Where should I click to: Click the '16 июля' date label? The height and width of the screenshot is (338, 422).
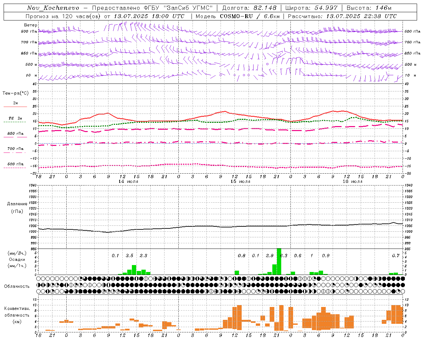[x=352, y=182]
